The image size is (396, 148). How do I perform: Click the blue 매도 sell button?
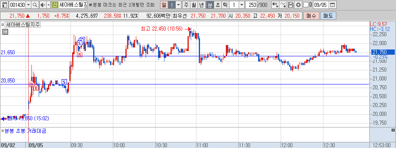tap(328, 16)
